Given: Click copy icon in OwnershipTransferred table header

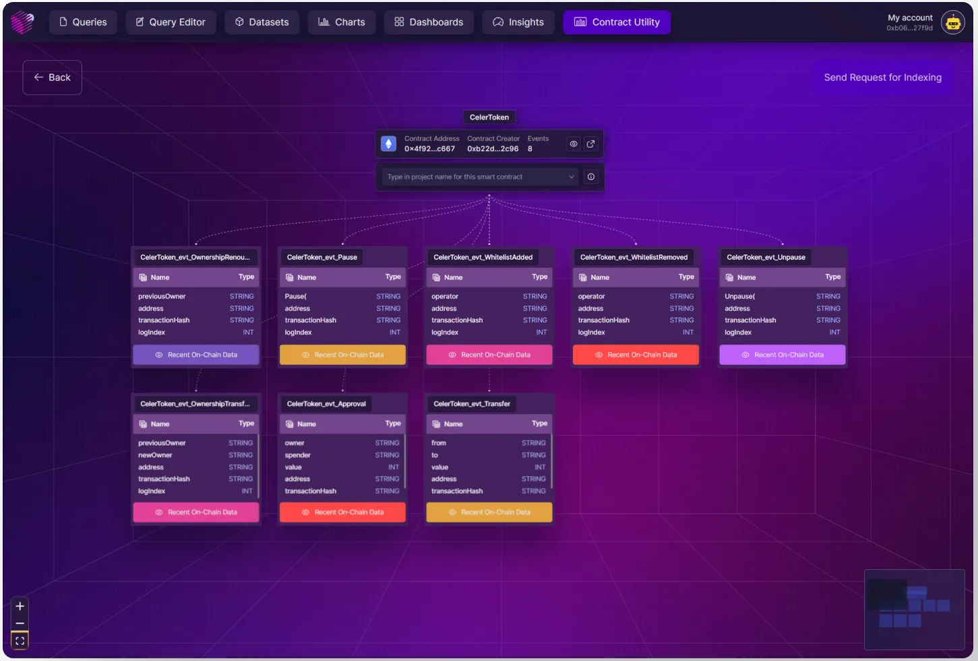Looking at the screenshot, I should (143, 424).
